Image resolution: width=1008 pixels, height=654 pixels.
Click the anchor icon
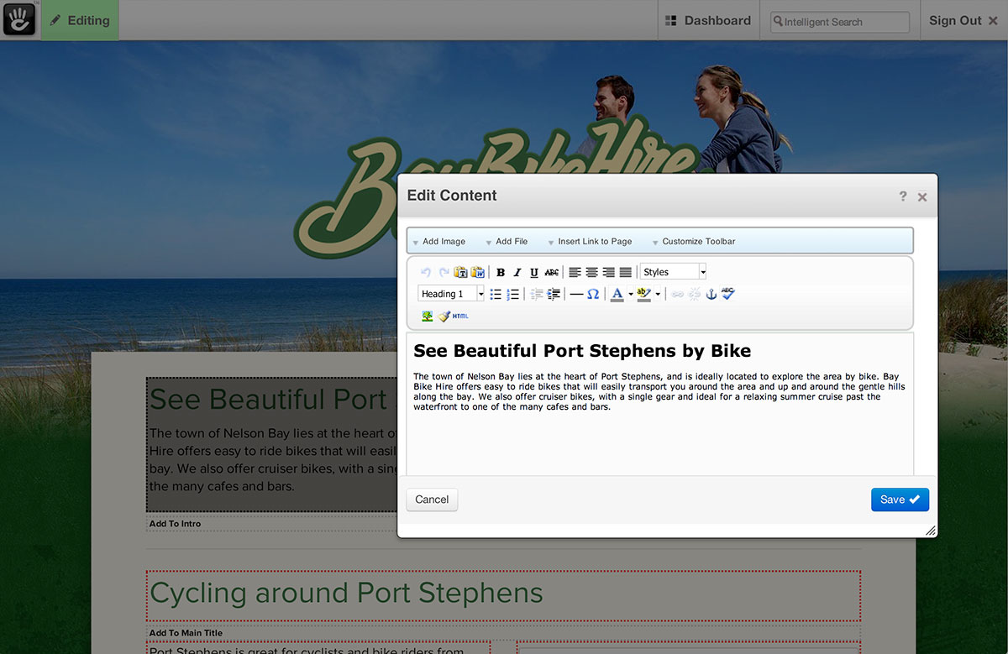tap(711, 294)
